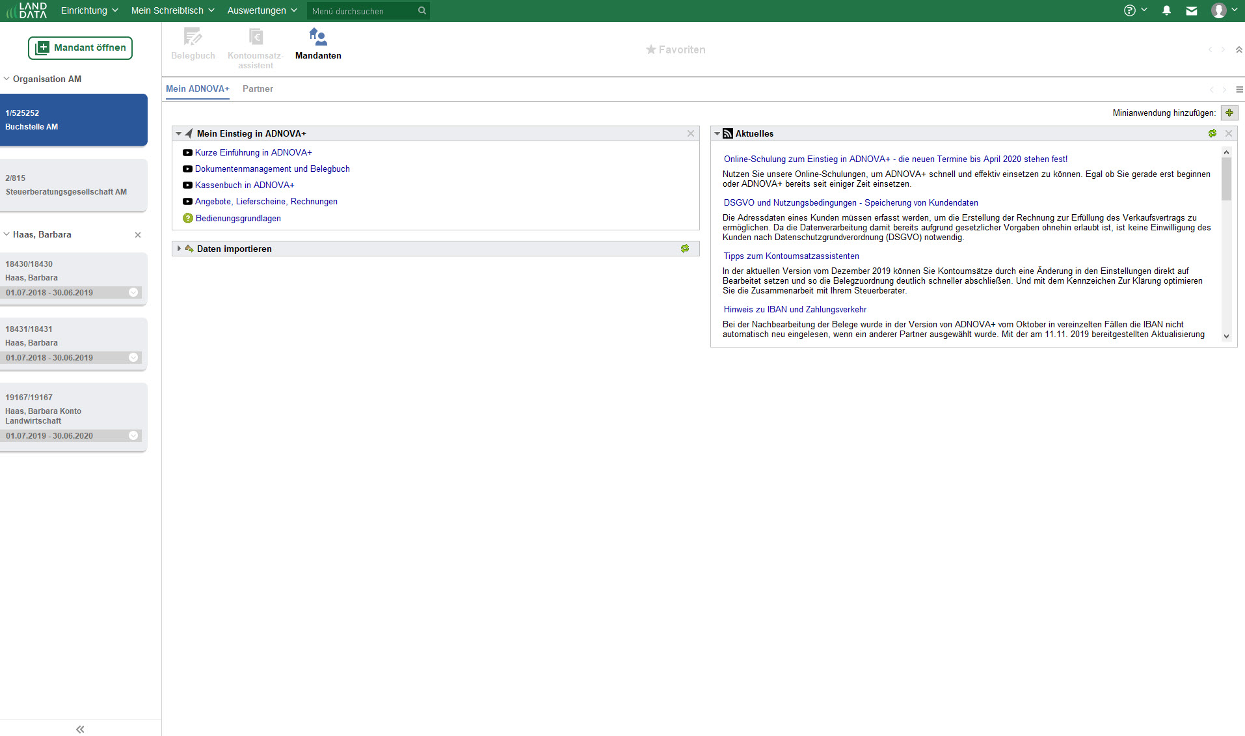
Task: Open the Kontoumsatzassistent icon
Action: [256, 47]
